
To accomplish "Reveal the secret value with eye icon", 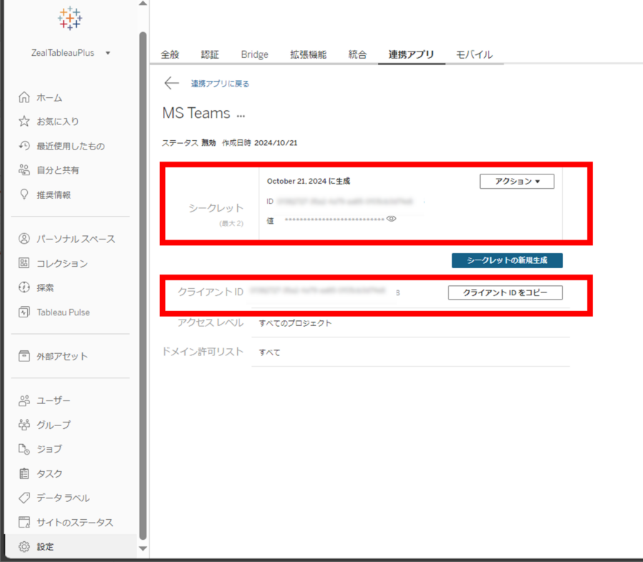I will click(392, 219).
